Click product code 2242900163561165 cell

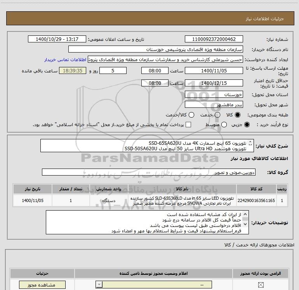pyautogui.click(x=256, y=200)
